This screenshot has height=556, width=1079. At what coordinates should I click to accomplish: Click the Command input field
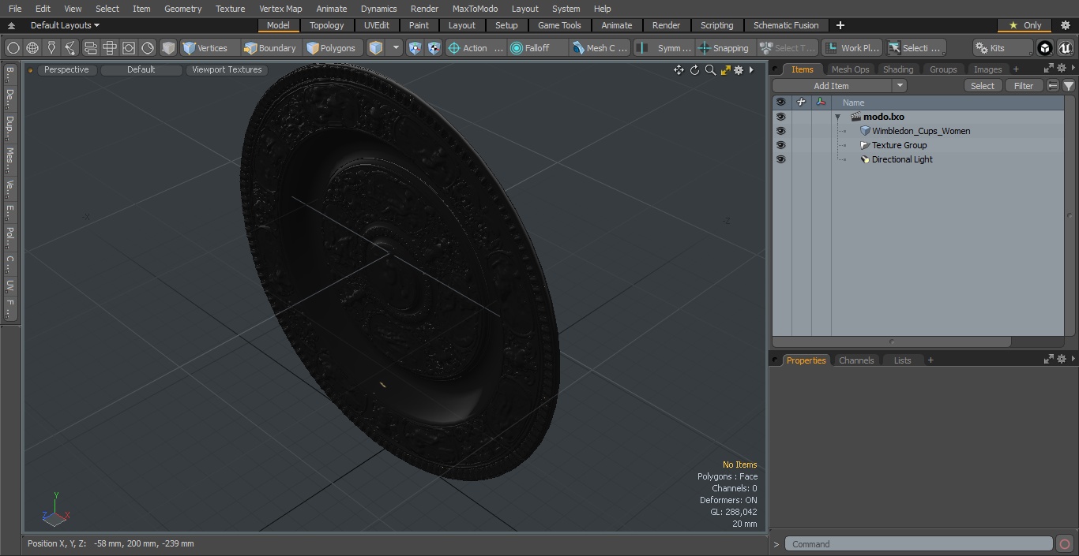[x=919, y=544]
